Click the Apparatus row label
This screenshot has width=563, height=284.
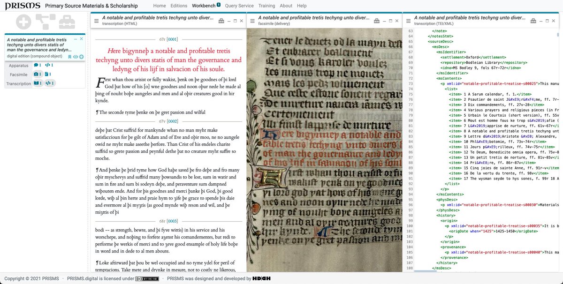pyautogui.click(x=19, y=66)
